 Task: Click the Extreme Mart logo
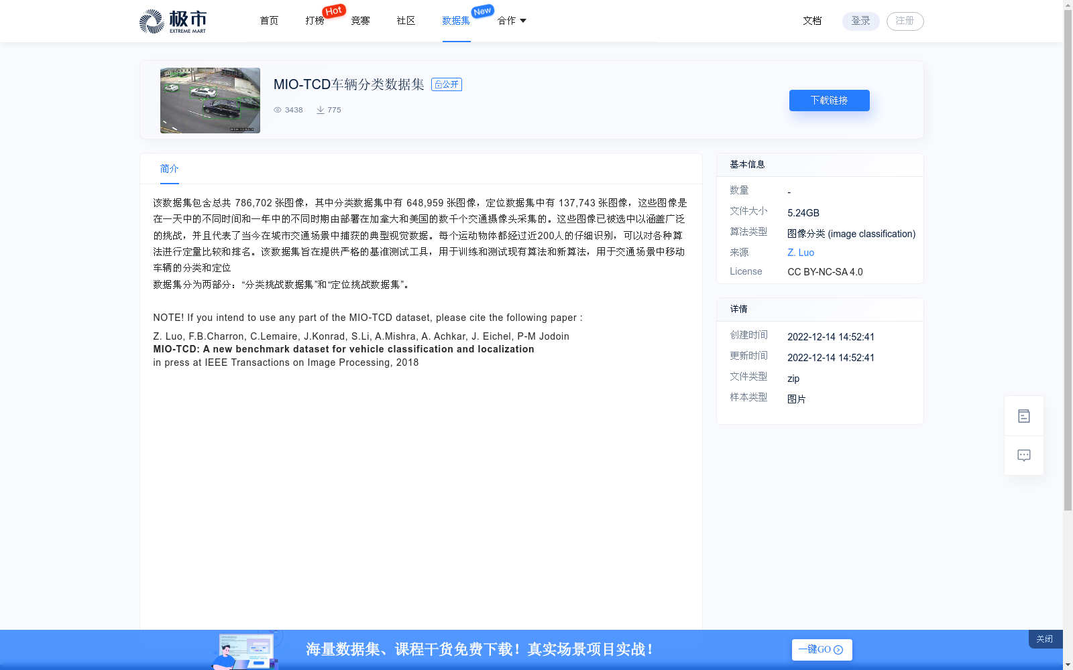173,21
